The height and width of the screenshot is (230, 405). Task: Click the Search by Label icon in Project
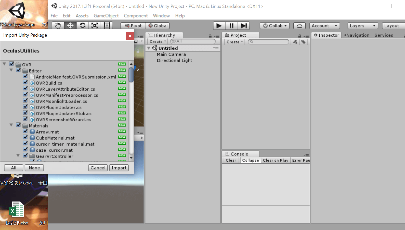tap(303, 42)
